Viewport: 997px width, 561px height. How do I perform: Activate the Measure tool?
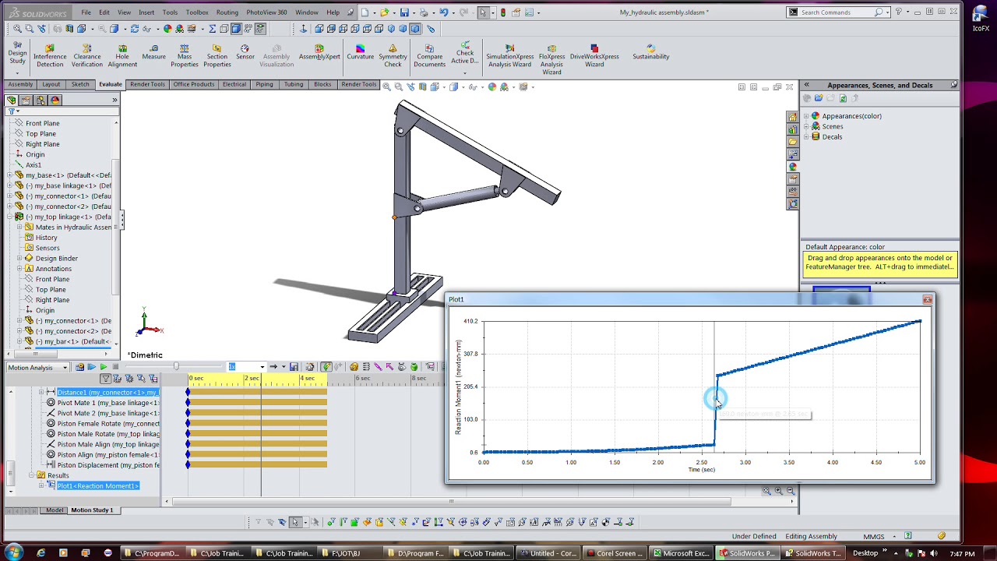click(153, 51)
